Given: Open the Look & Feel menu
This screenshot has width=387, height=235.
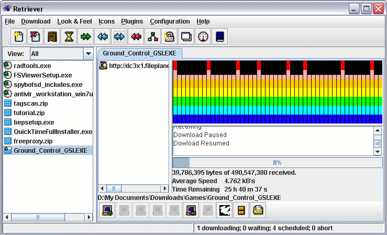Looking at the screenshot, I should coord(74,21).
